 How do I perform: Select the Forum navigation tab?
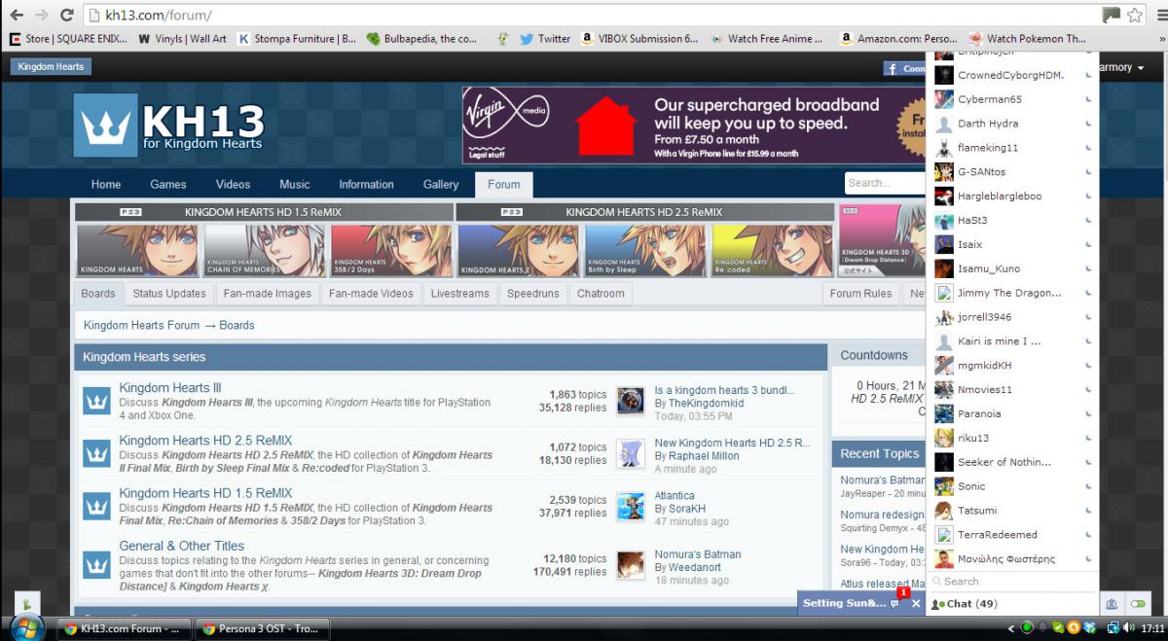tap(503, 184)
